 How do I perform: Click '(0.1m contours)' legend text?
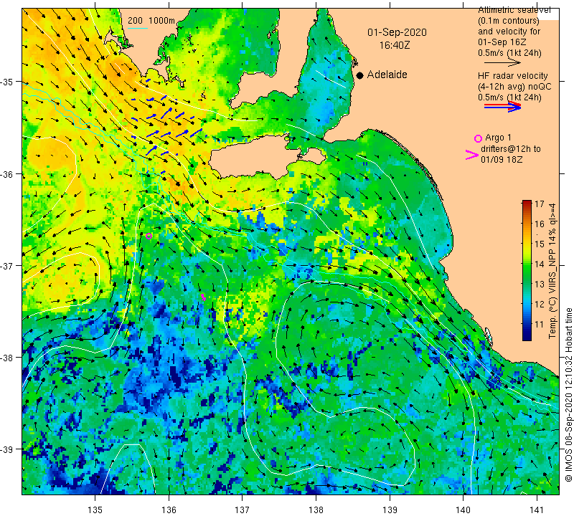[509, 21]
